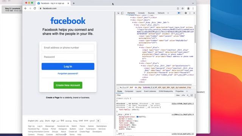Go back in the browser

[25, 8]
